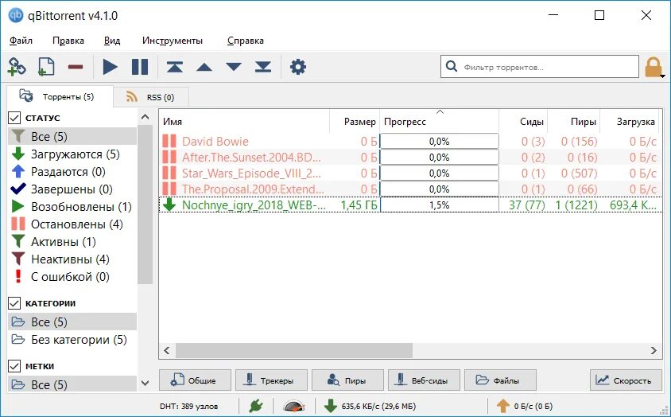Viewport: 671px width, 417px height.
Task: Show the Скорость speed graph
Action: pyautogui.click(x=626, y=380)
